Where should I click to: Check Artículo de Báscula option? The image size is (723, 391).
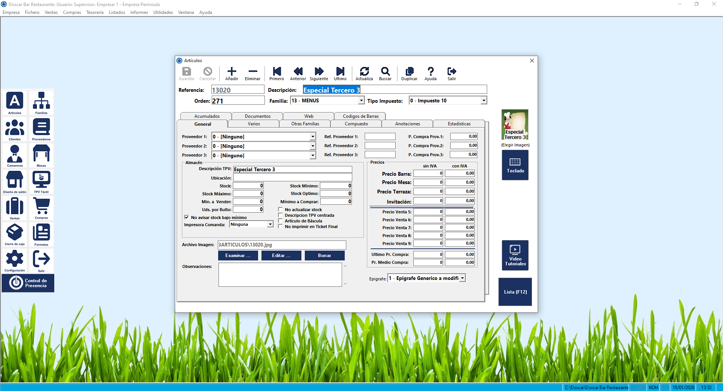(x=280, y=221)
